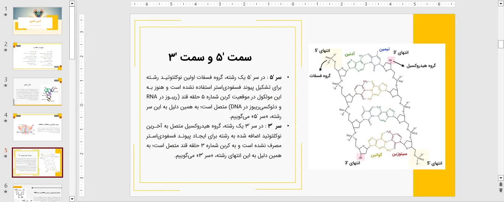Click the animation star icon under slide 6
504x202 pixels.
(x=6, y=192)
